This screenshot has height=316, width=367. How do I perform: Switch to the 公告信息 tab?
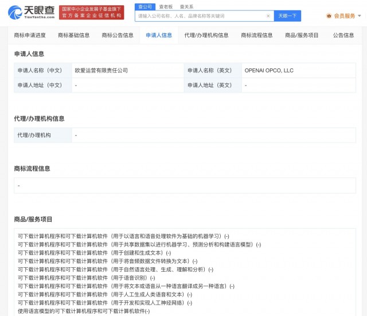[x=343, y=36]
